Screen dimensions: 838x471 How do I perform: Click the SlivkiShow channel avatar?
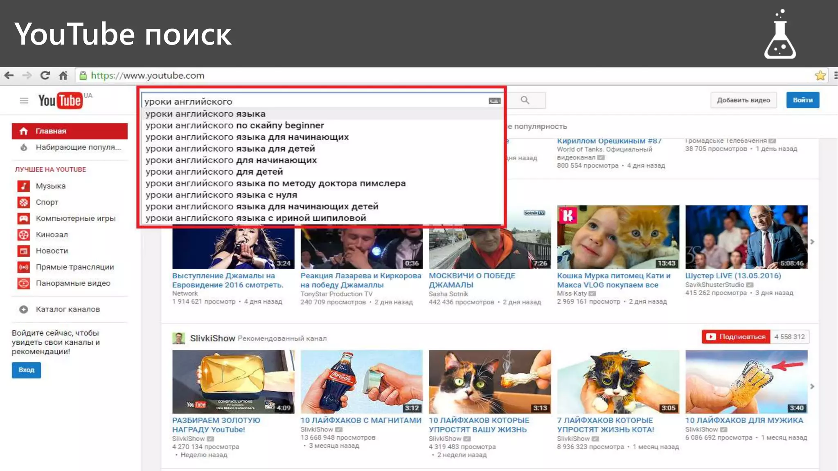click(178, 338)
